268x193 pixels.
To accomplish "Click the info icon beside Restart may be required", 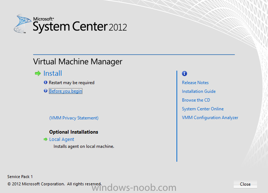I will [46, 82].
